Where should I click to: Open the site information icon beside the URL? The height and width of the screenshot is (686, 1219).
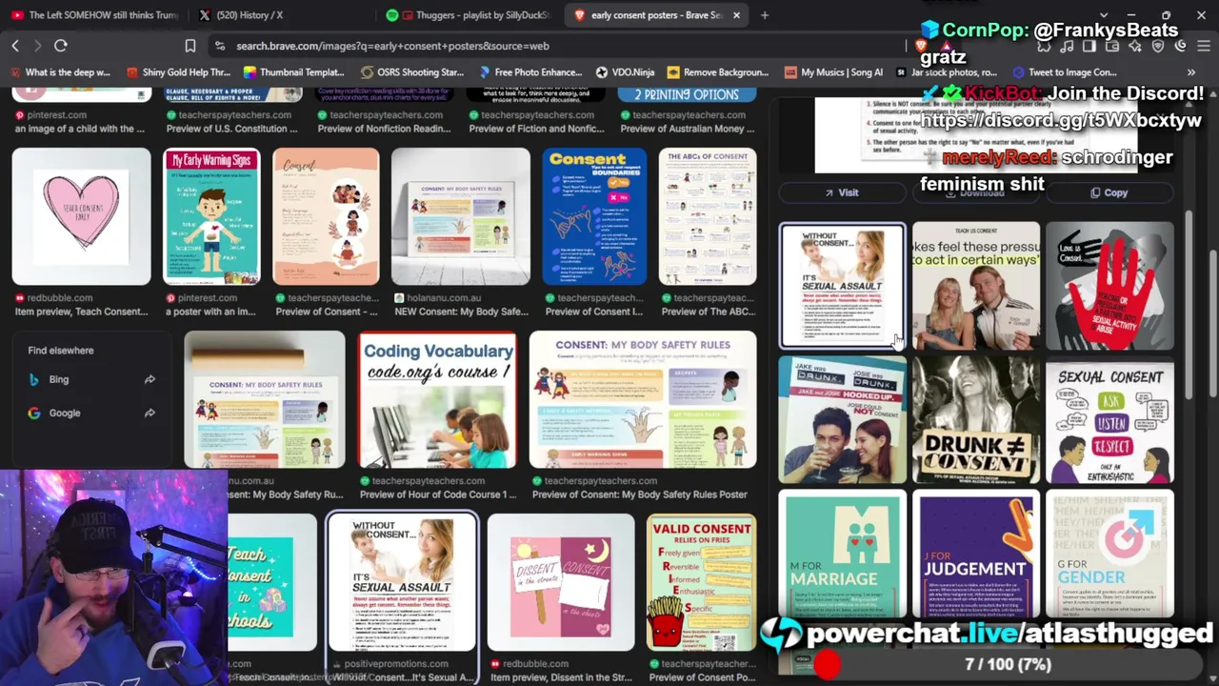(x=219, y=46)
